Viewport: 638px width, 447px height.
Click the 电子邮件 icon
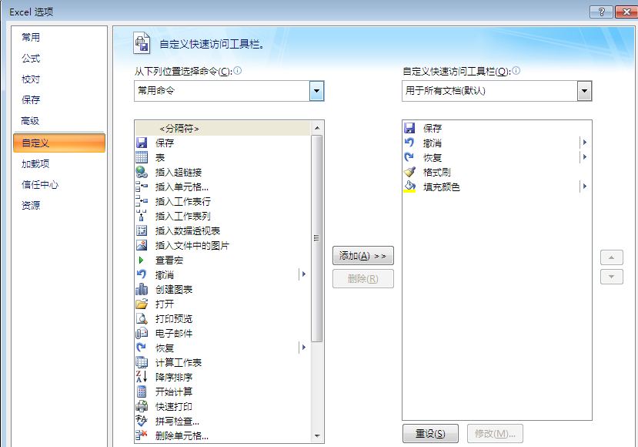point(142,333)
